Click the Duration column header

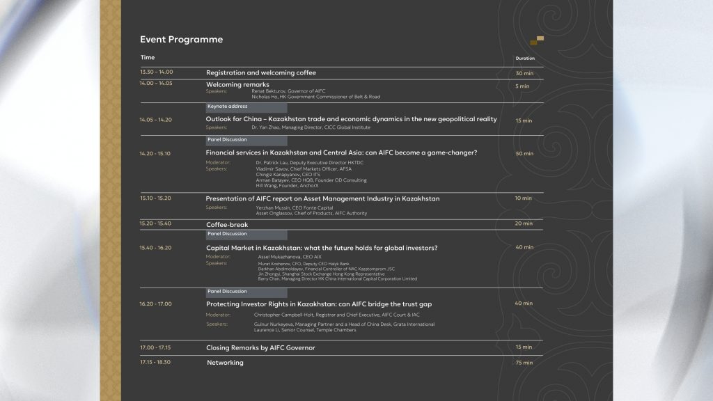[x=525, y=58]
